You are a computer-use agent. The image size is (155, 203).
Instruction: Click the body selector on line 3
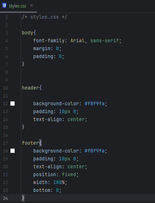[x=27, y=33]
